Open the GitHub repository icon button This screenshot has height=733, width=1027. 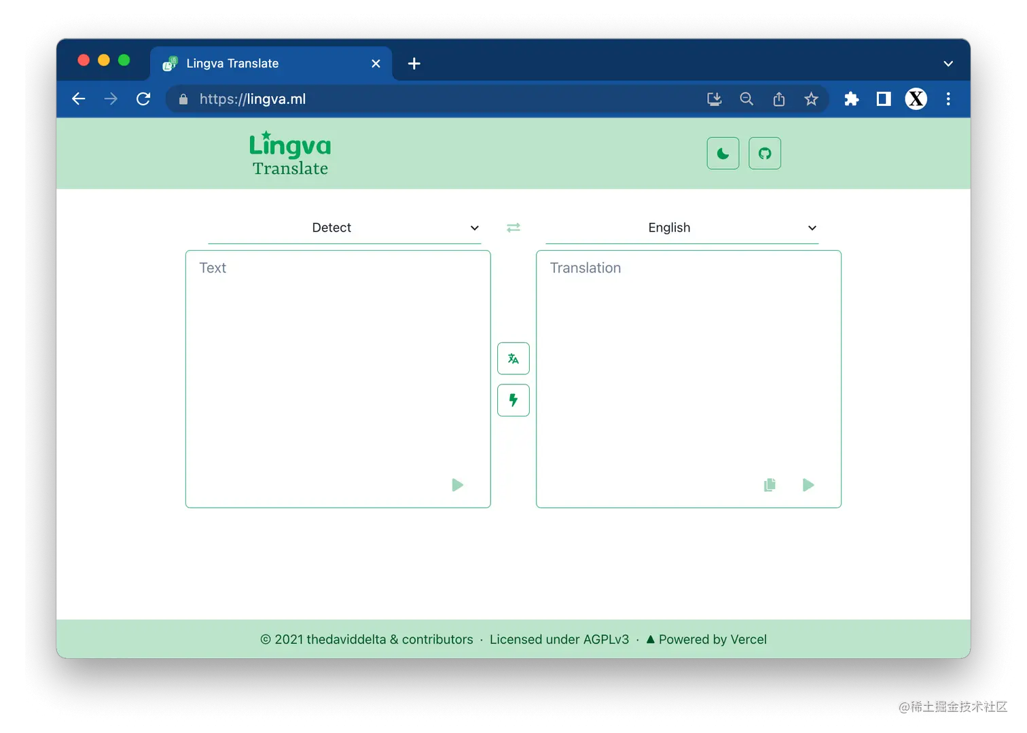[765, 154]
